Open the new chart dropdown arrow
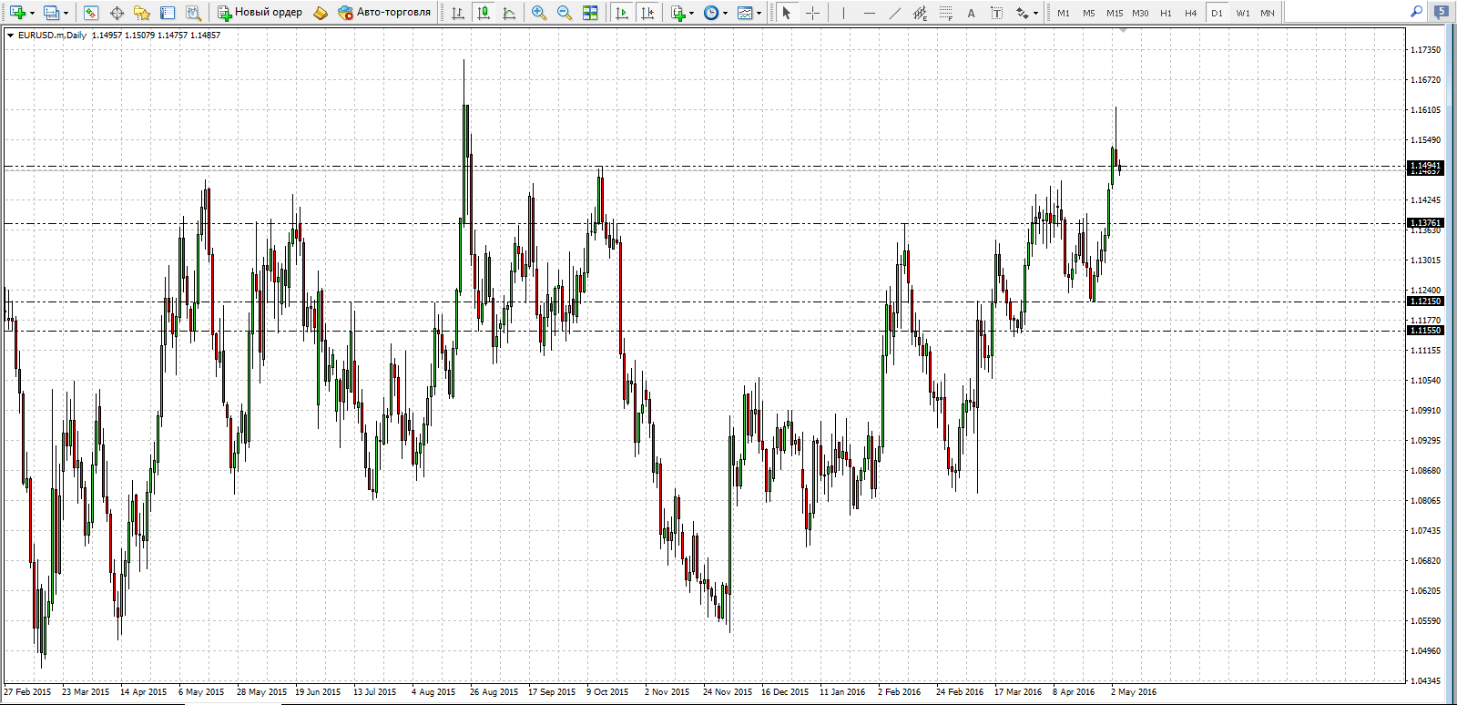This screenshot has width=1457, height=705. click(x=32, y=13)
